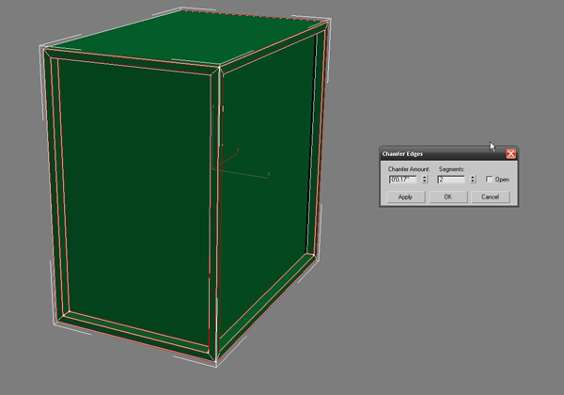The image size is (564, 395).
Task: Increase Chamfer Amount with spinner up arrow
Action: click(x=425, y=177)
